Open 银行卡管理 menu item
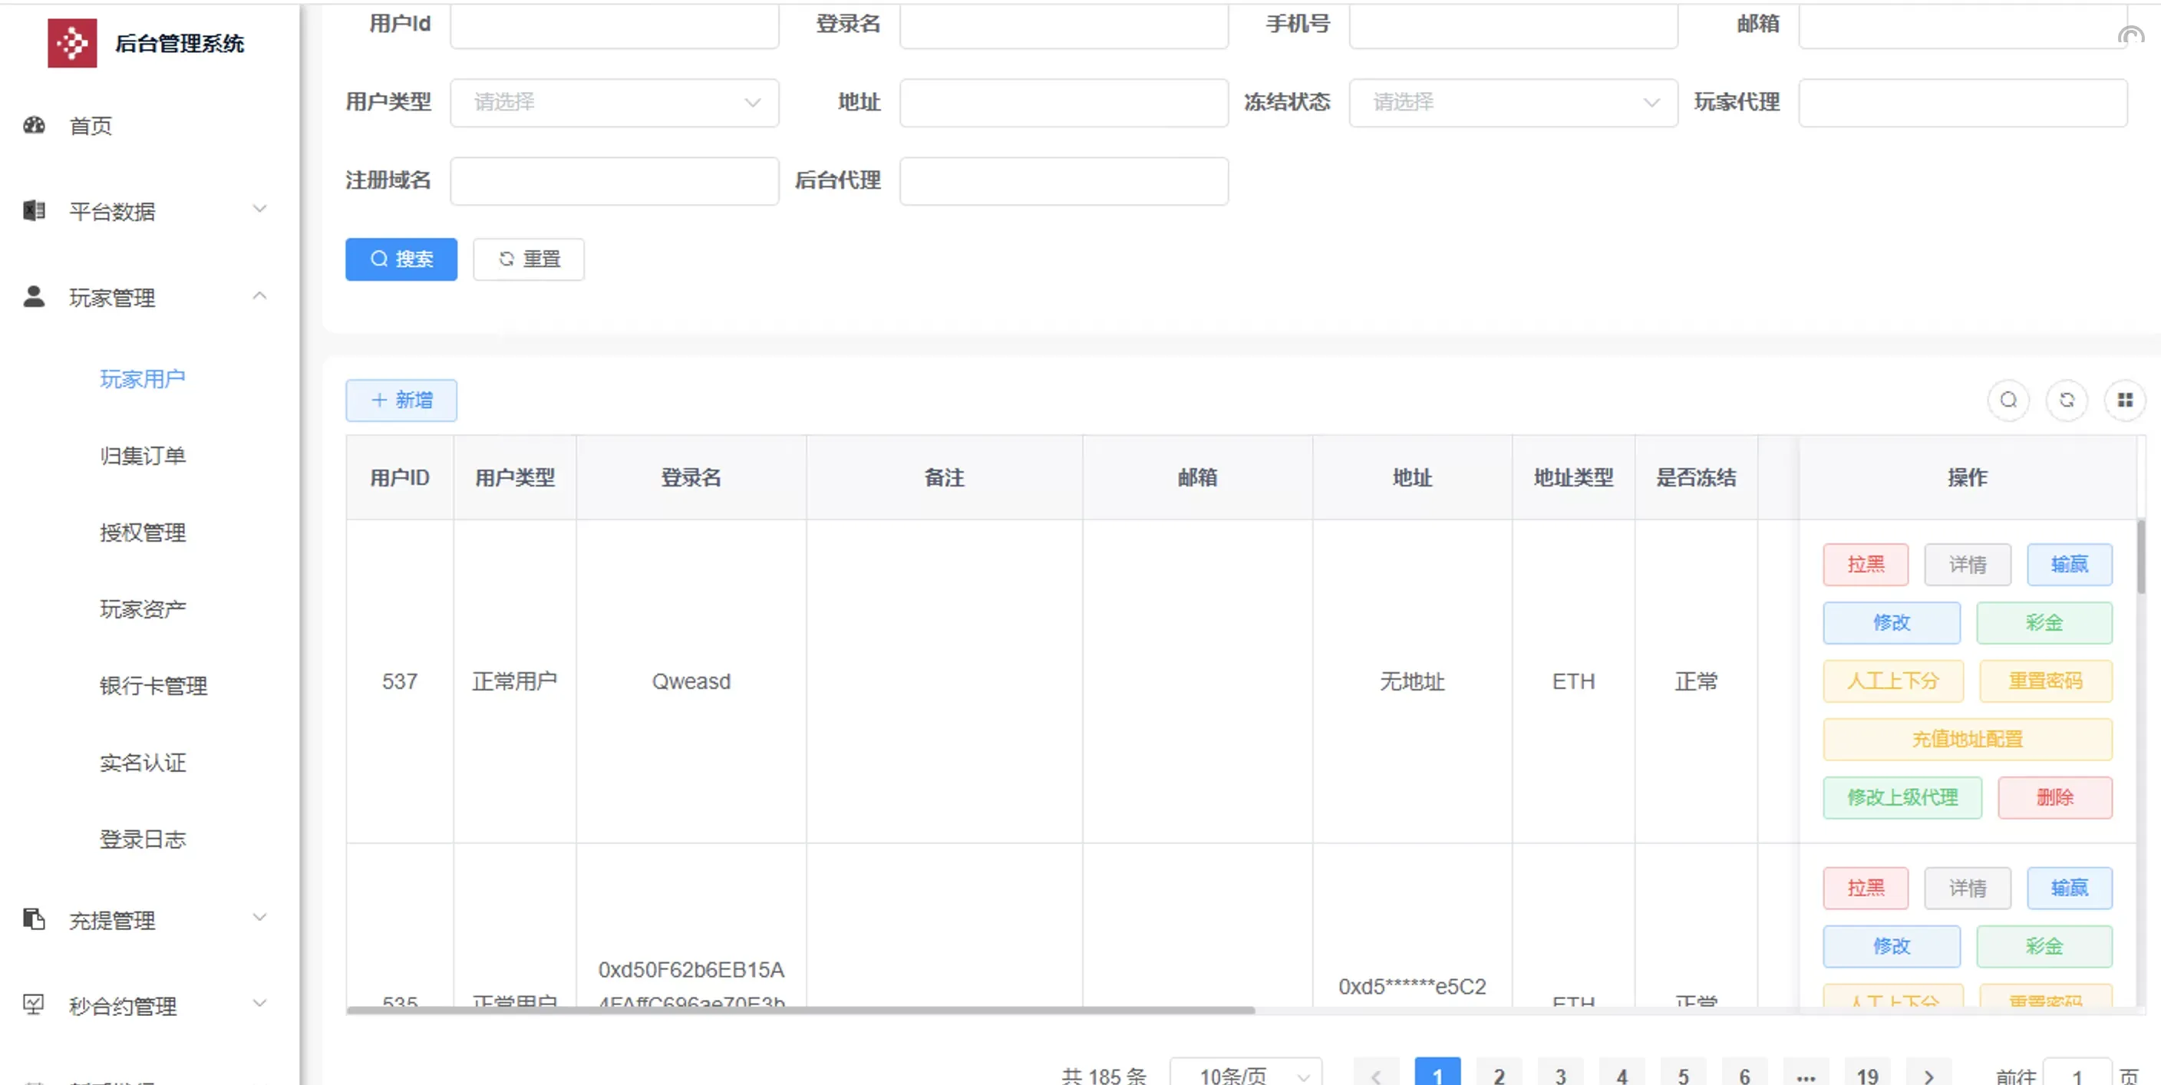2161x1085 pixels. tap(153, 685)
